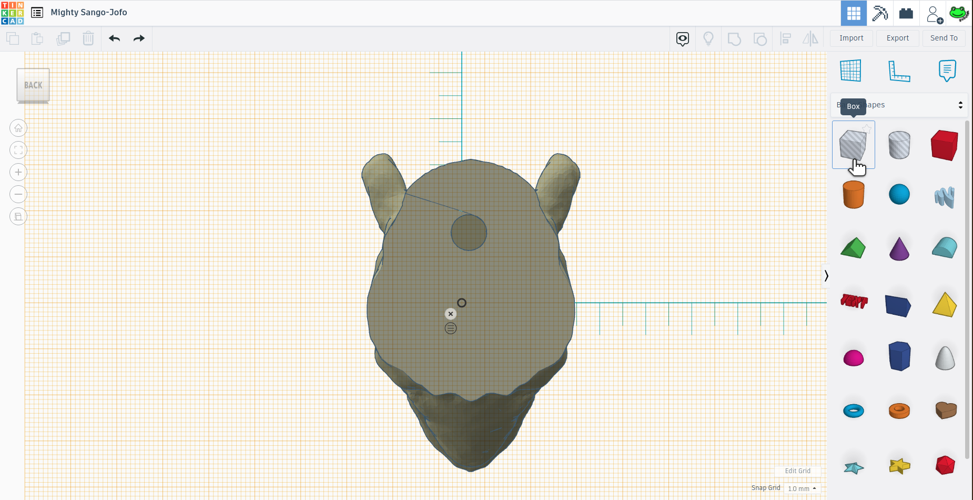973x500 pixels.
Task: Switch to Blocks pickaxe mode
Action: [x=880, y=13]
